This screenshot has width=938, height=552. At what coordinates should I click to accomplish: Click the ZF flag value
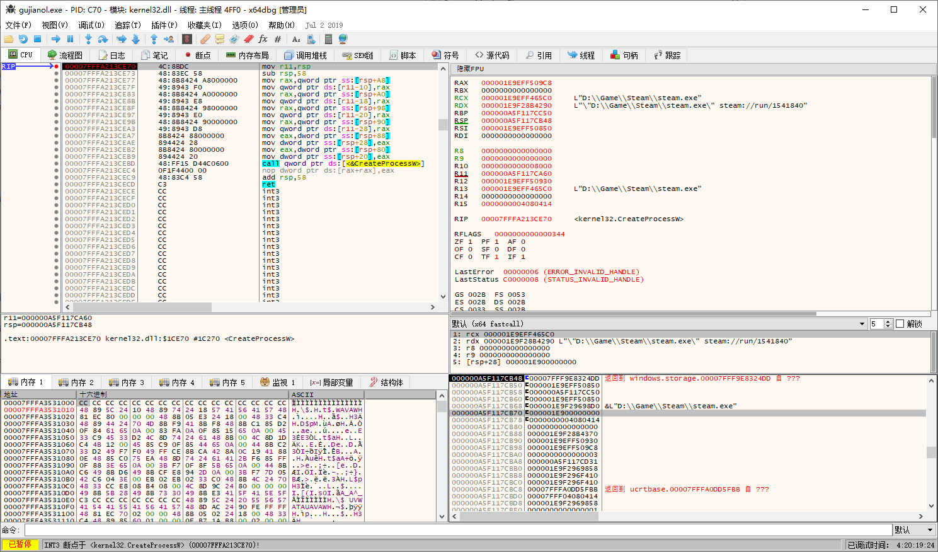point(469,241)
